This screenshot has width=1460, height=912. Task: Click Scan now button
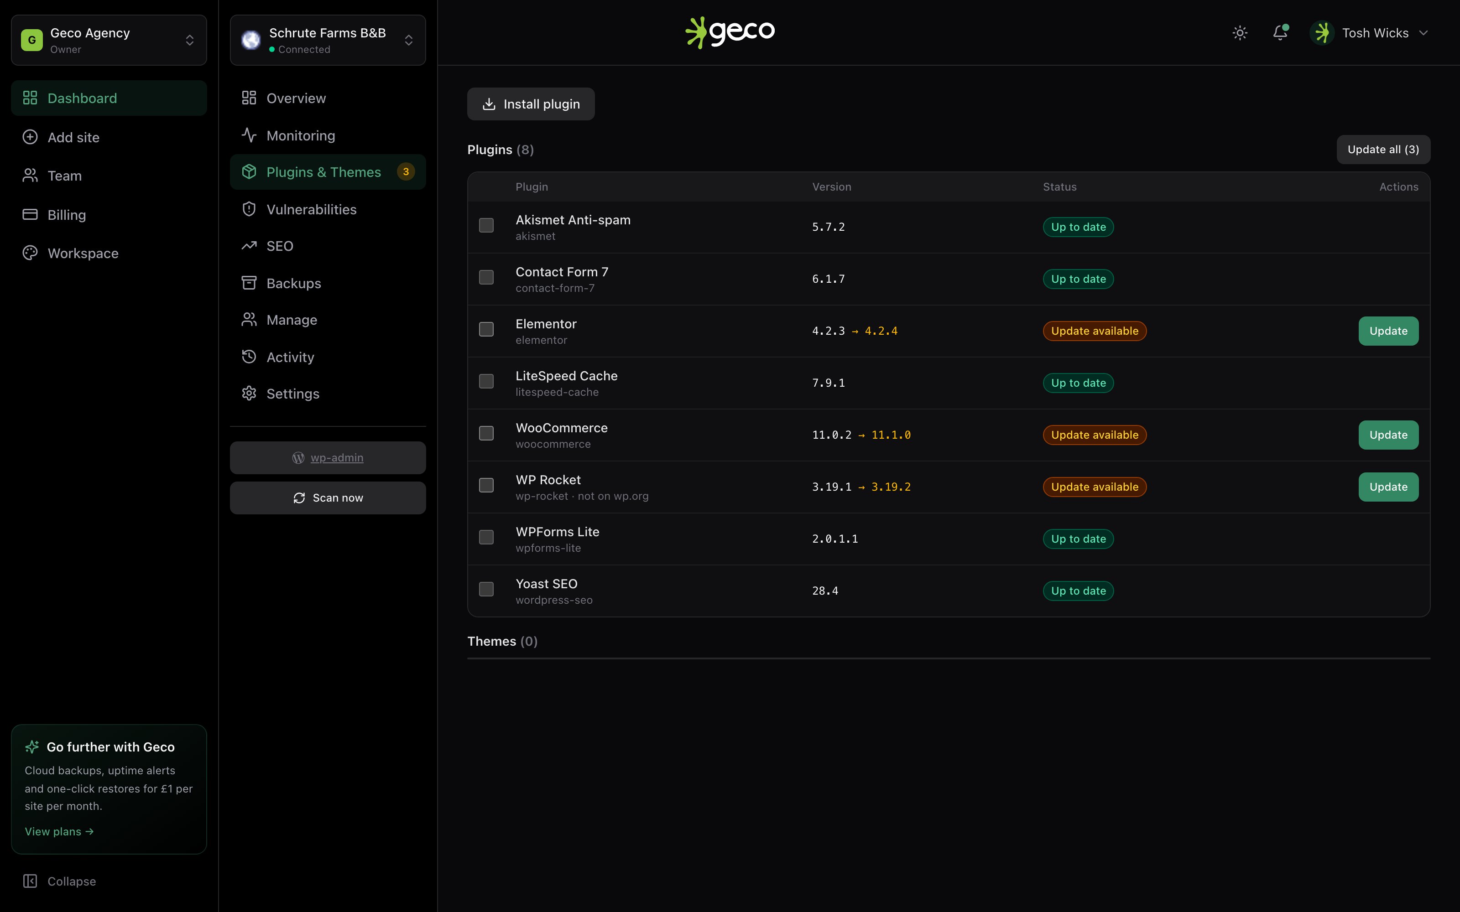tap(328, 497)
